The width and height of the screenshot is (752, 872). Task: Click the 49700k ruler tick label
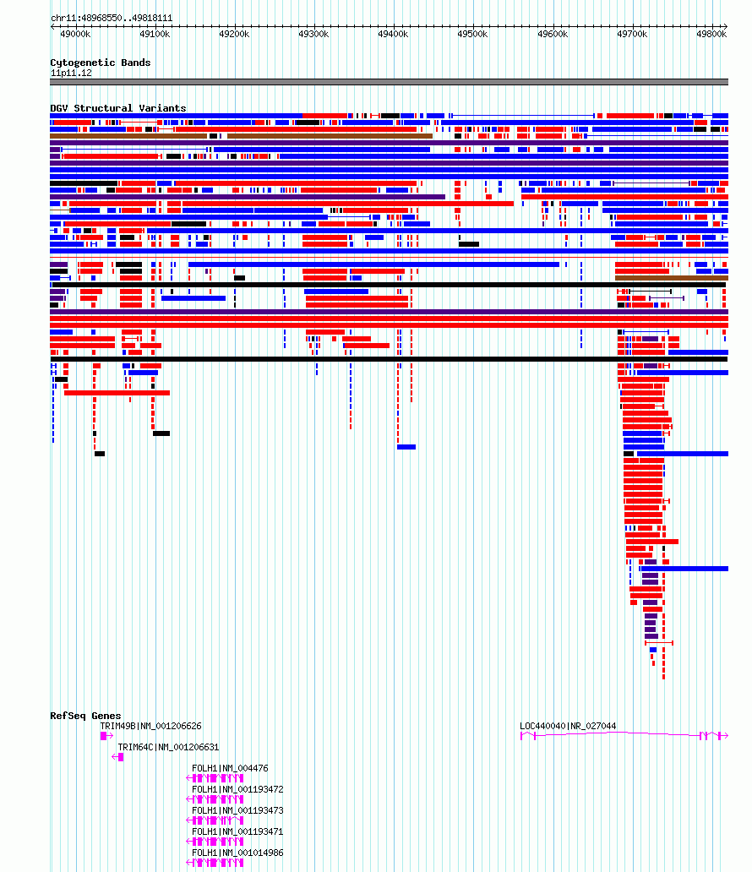point(632,34)
